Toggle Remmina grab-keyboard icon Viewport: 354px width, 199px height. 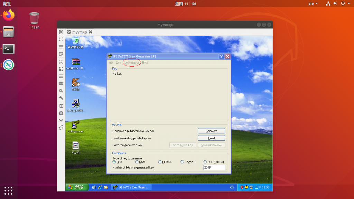tap(61, 84)
